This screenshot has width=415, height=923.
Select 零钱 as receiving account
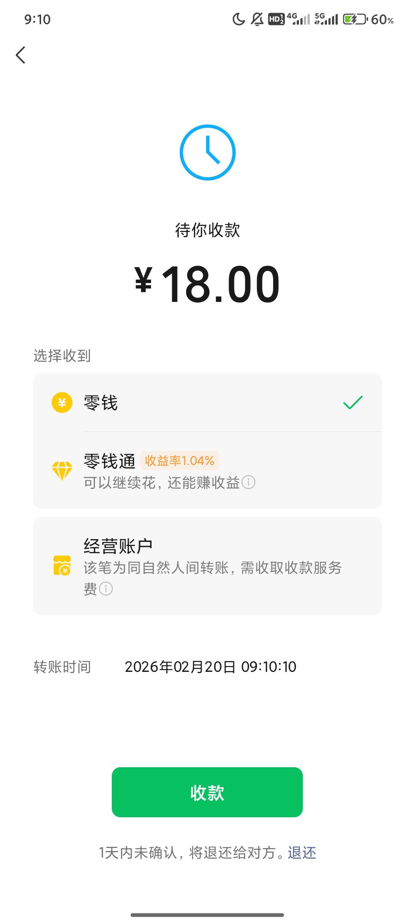(207, 403)
